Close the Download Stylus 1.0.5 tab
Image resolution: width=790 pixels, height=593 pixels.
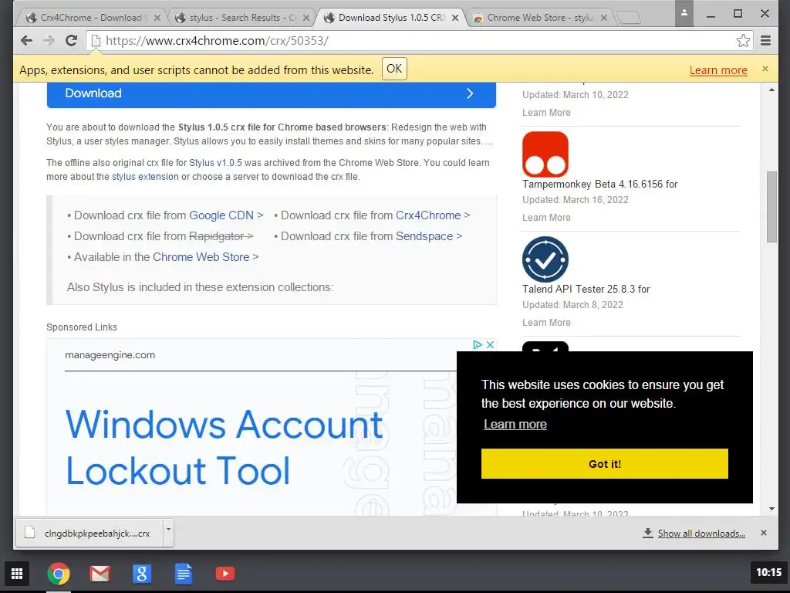tap(455, 18)
